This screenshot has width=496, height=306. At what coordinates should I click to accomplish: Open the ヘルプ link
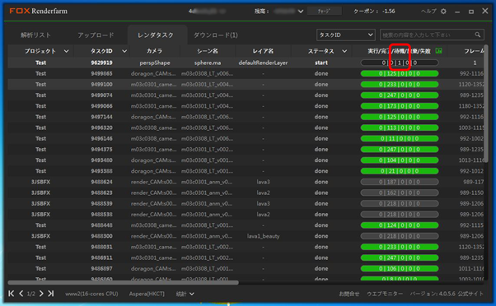pos(428,12)
